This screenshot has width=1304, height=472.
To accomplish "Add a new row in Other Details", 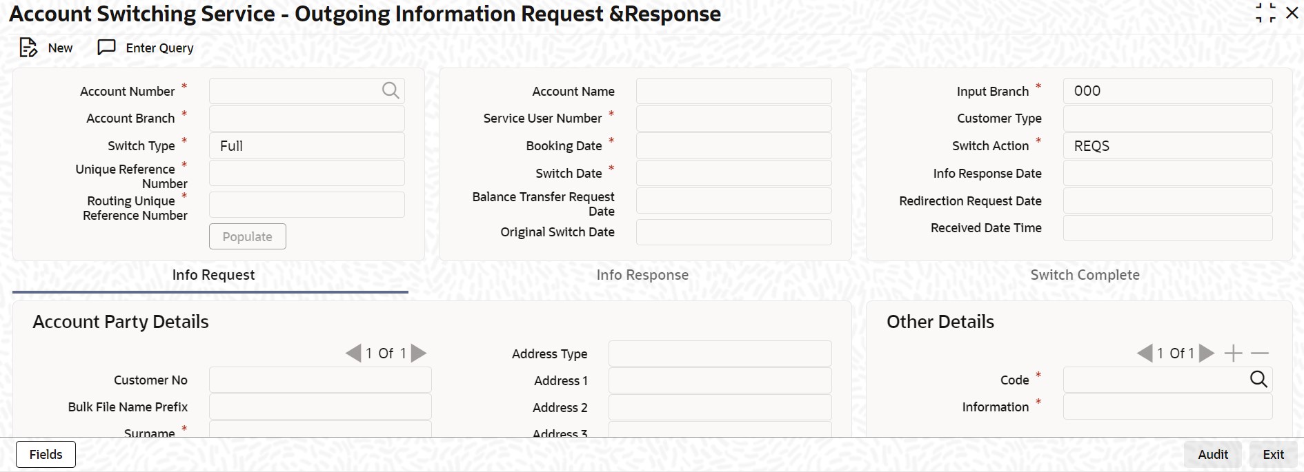I will pyautogui.click(x=1233, y=353).
